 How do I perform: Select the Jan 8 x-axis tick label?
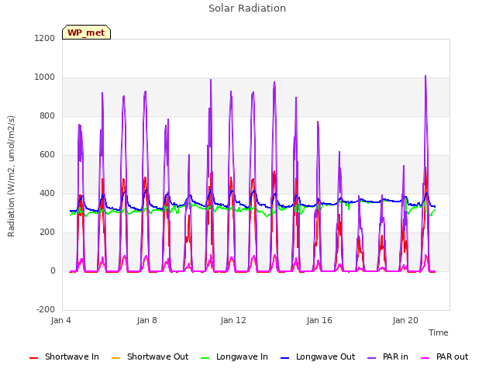[146, 320]
